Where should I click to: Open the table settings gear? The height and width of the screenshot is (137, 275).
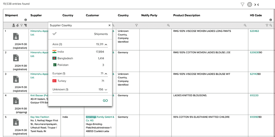(x=249, y=5)
